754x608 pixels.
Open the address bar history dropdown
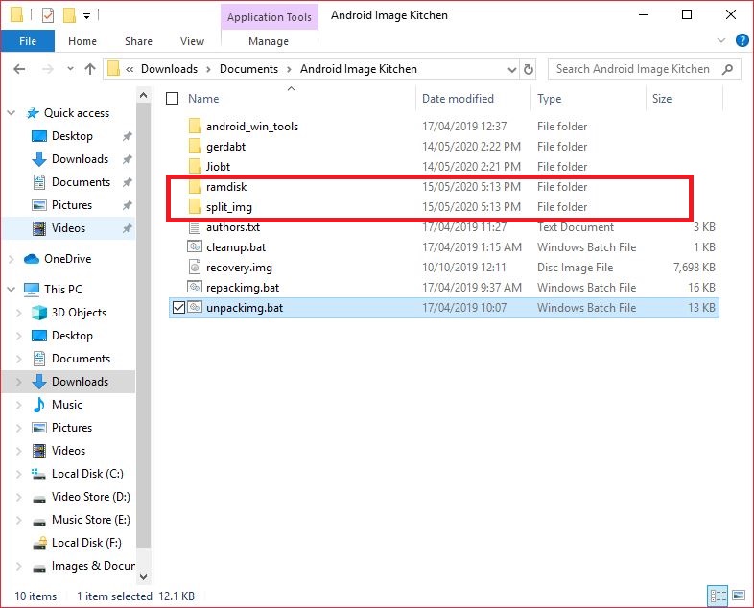512,70
